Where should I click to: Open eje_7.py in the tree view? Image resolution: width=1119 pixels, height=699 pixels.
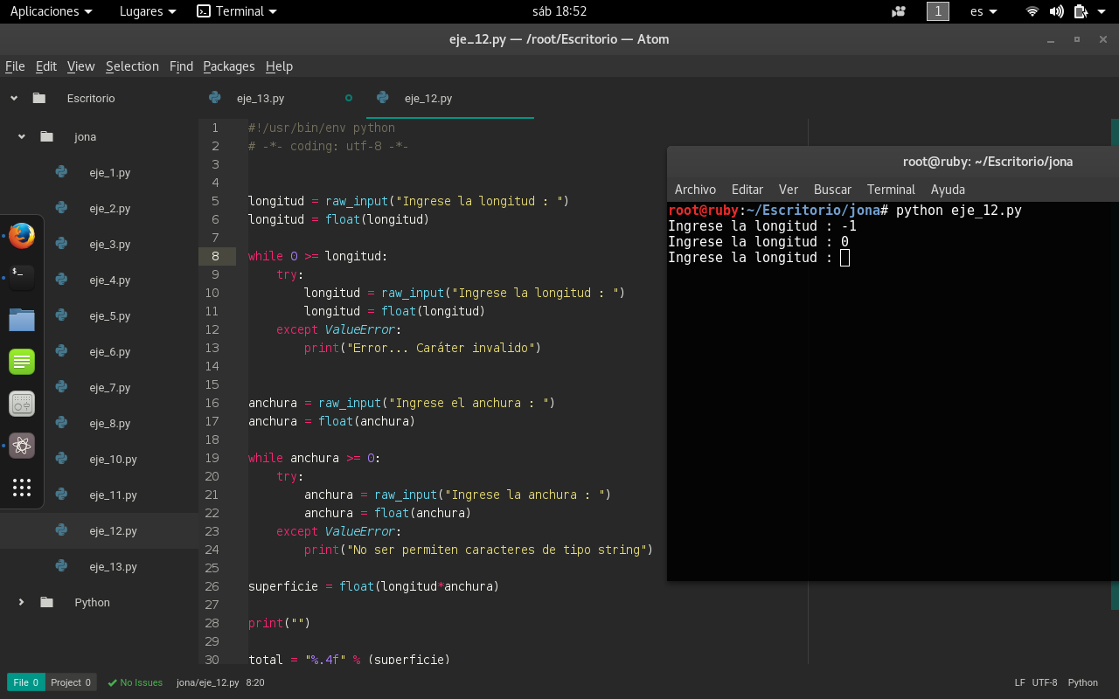(109, 387)
